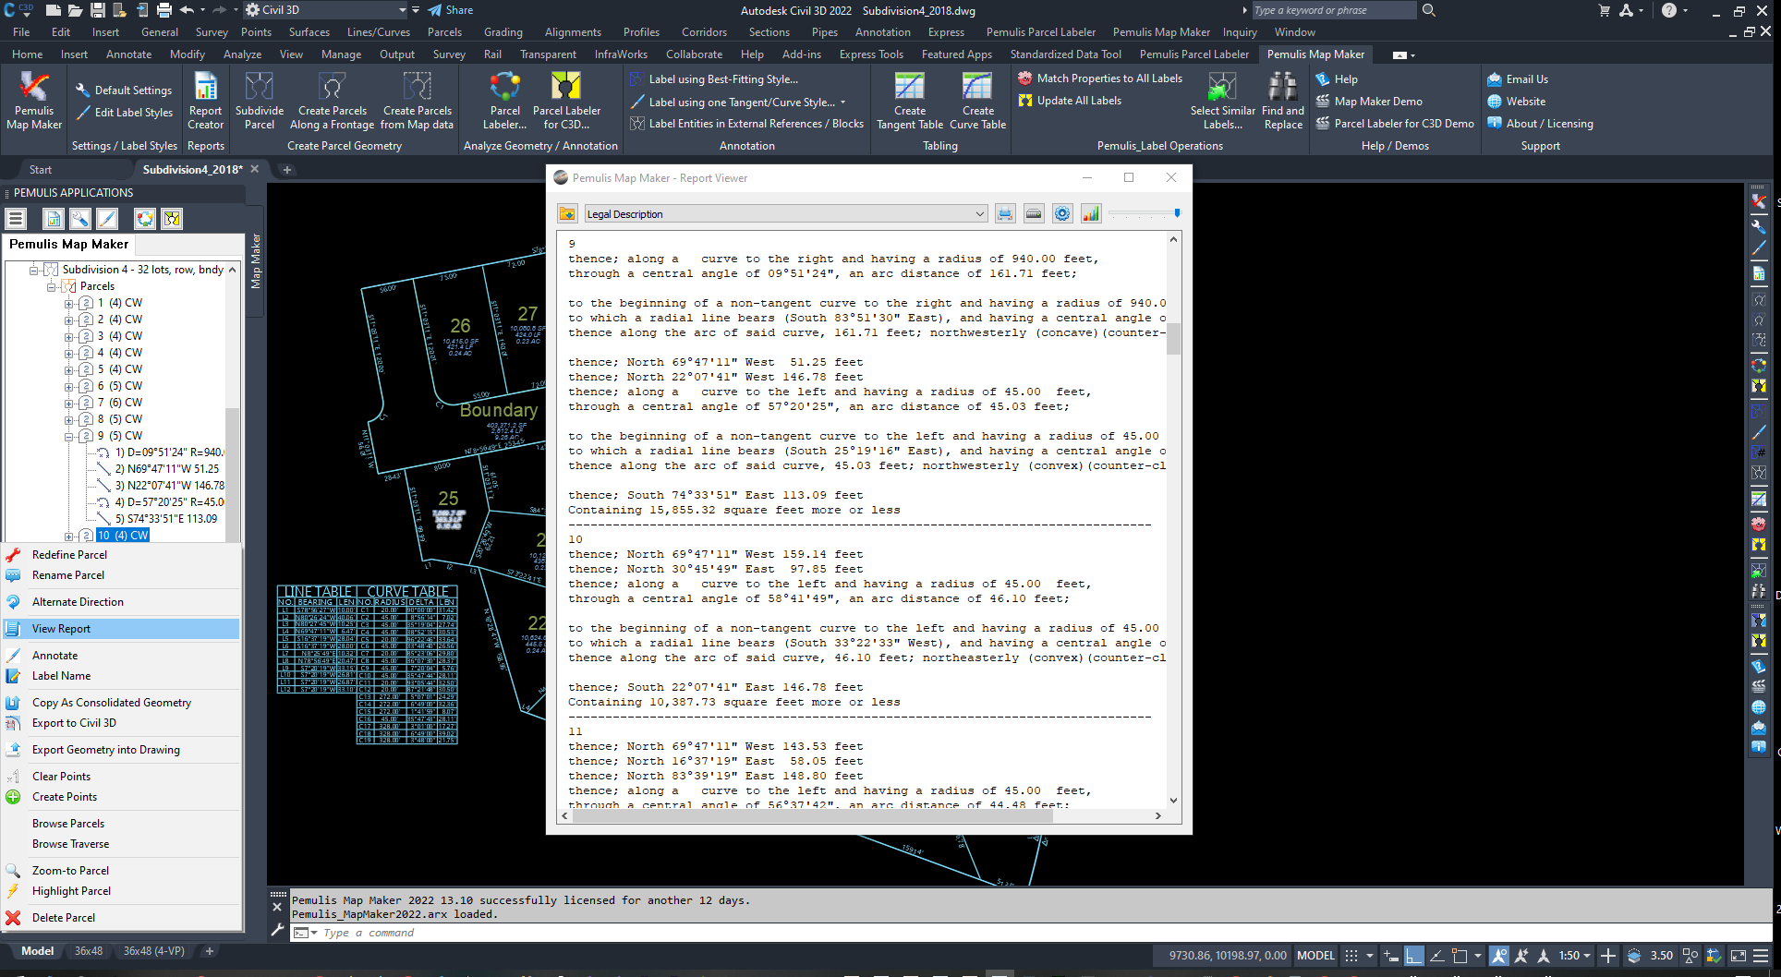Click Select Similar Labels tool
1781x977 pixels.
point(1222,101)
